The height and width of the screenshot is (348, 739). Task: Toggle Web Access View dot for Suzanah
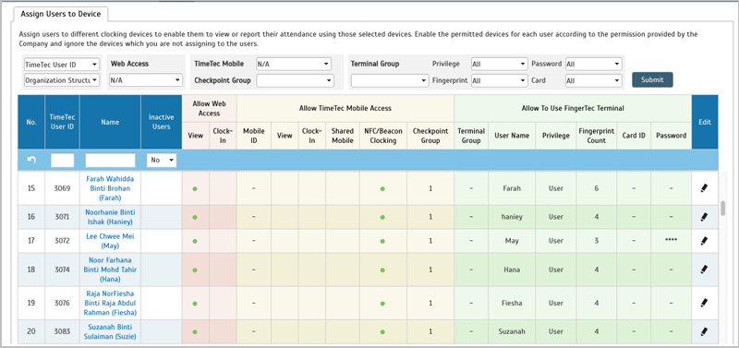coord(195,332)
